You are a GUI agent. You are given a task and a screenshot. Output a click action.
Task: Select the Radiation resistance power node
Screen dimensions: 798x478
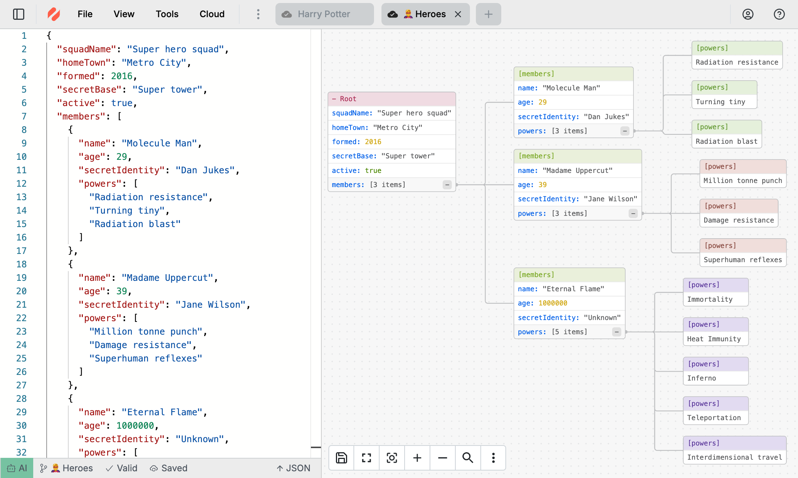pos(737,55)
